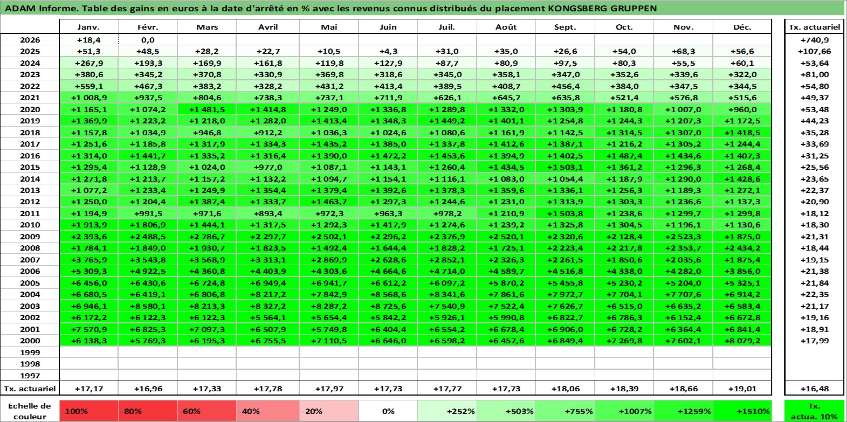The height and width of the screenshot is (422, 847).
Task: Select the Janv. column header
Action: [88, 27]
